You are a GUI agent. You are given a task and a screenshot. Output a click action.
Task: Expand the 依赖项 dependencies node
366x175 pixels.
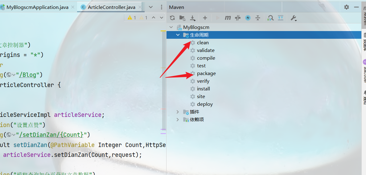click(178, 120)
